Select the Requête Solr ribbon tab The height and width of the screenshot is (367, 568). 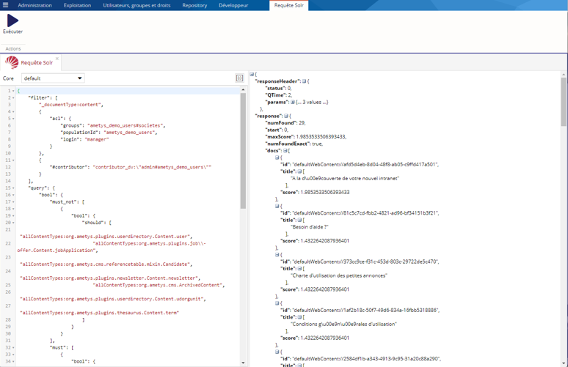(x=288, y=5)
